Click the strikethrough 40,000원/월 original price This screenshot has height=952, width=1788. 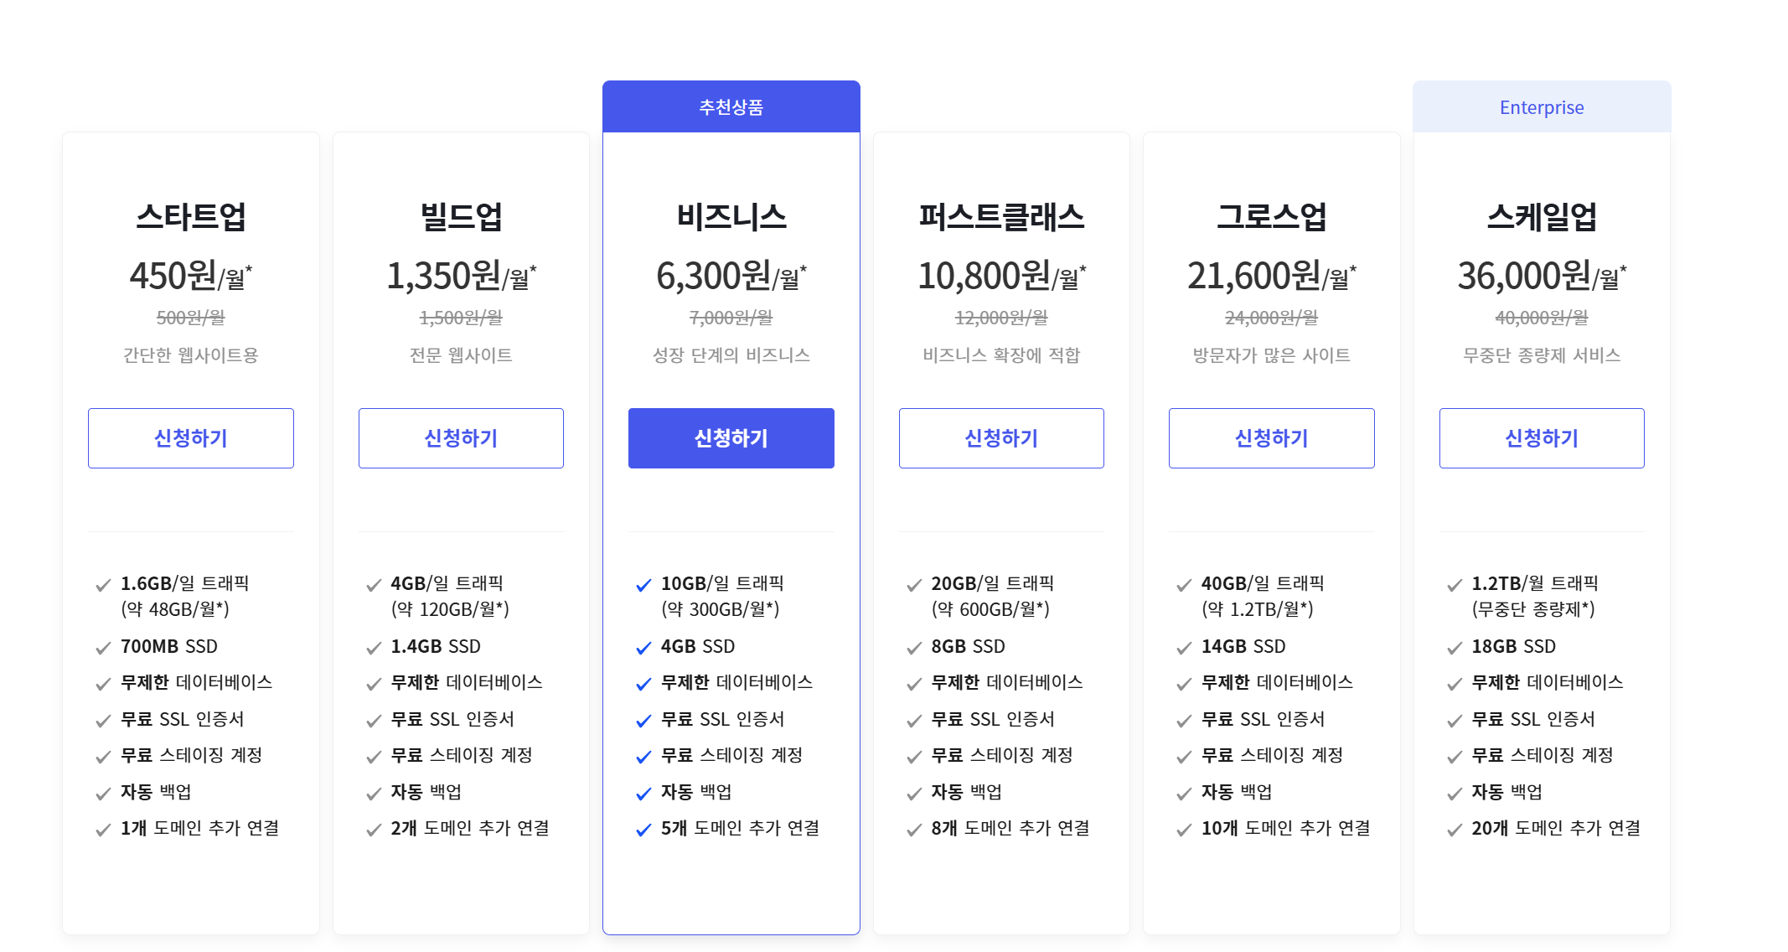coord(1542,318)
